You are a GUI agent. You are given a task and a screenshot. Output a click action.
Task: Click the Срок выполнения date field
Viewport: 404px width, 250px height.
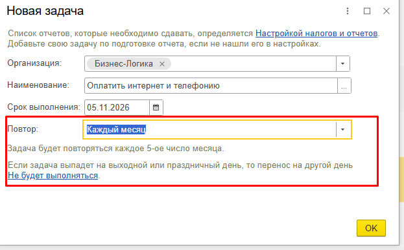[117, 107]
